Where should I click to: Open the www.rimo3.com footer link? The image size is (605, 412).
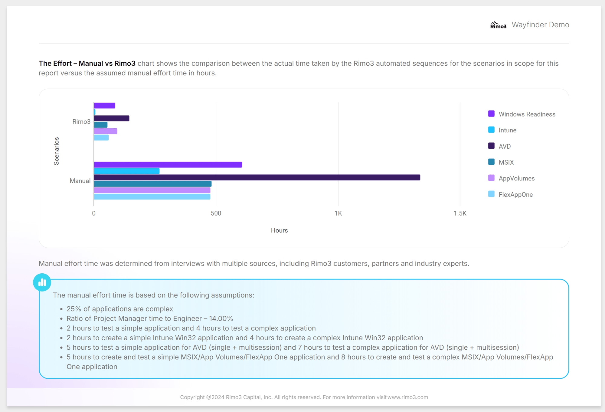(407, 397)
